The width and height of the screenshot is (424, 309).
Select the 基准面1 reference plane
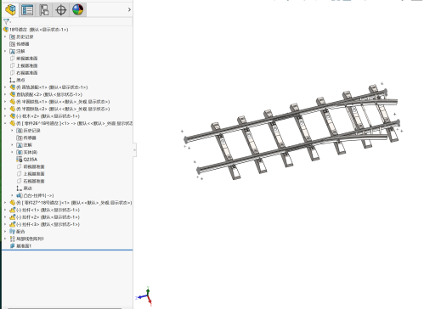[20, 246]
